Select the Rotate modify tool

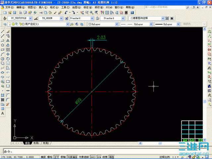[8, 59]
